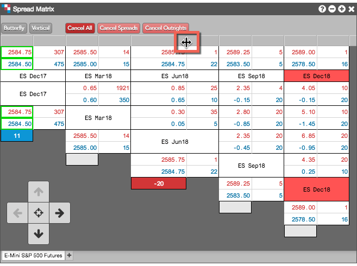The width and height of the screenshot is (357, 266).
Task: Toggle Butterfly spread view
Action: (x=14, y=28)
